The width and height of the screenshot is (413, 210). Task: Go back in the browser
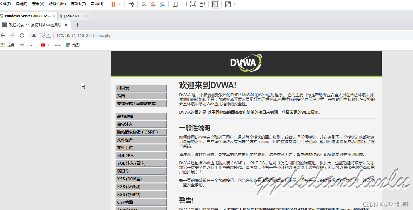(3, 35)
